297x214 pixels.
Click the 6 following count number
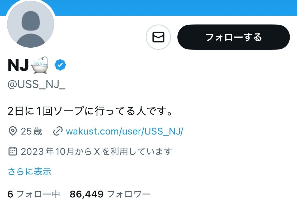10,194
